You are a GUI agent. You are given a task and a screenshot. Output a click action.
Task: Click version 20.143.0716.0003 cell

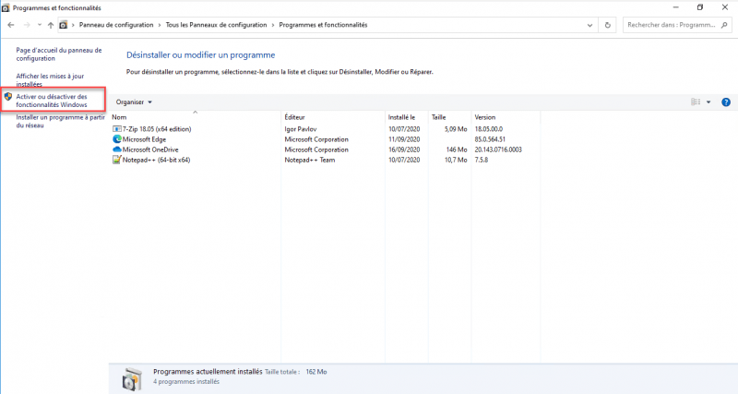pos(498,149)
